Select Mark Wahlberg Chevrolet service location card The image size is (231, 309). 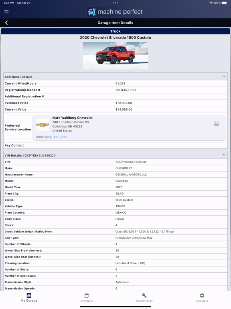click(129, 128)
